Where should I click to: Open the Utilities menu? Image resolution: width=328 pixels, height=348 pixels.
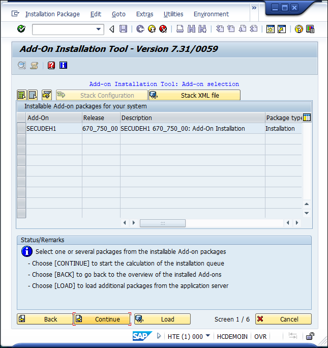173,14
